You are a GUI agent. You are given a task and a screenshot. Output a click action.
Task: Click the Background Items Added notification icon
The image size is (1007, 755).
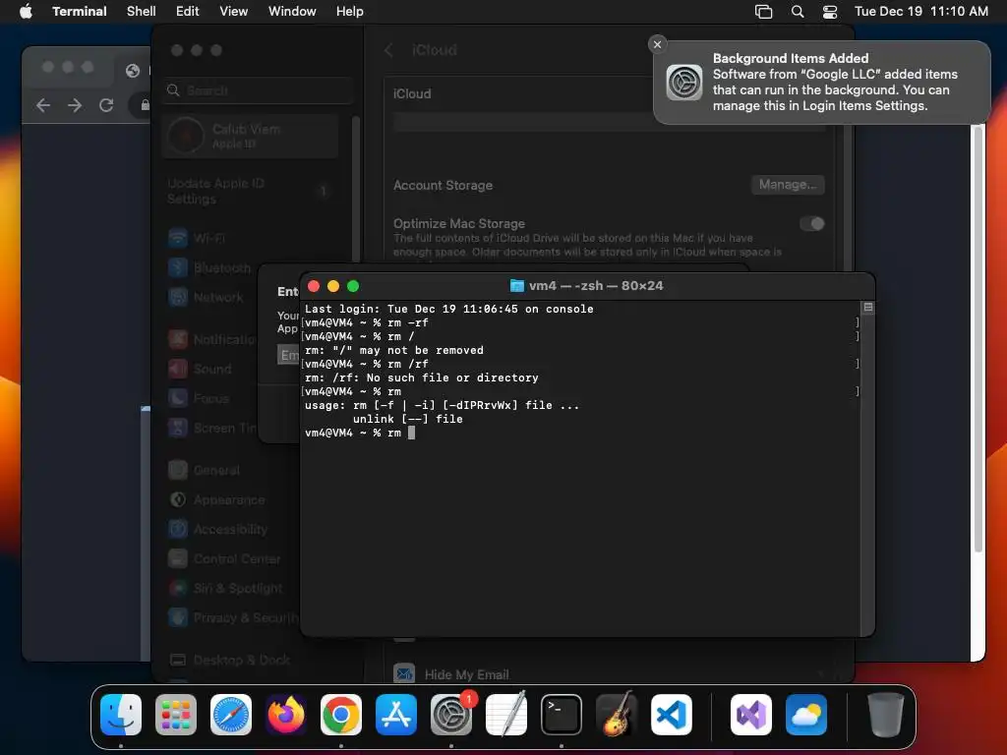click(684, 83)
